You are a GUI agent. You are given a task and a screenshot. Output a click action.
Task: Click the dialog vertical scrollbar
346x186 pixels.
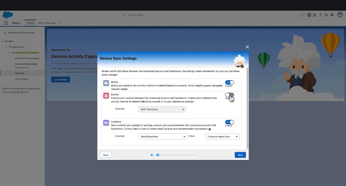[248, 108]
